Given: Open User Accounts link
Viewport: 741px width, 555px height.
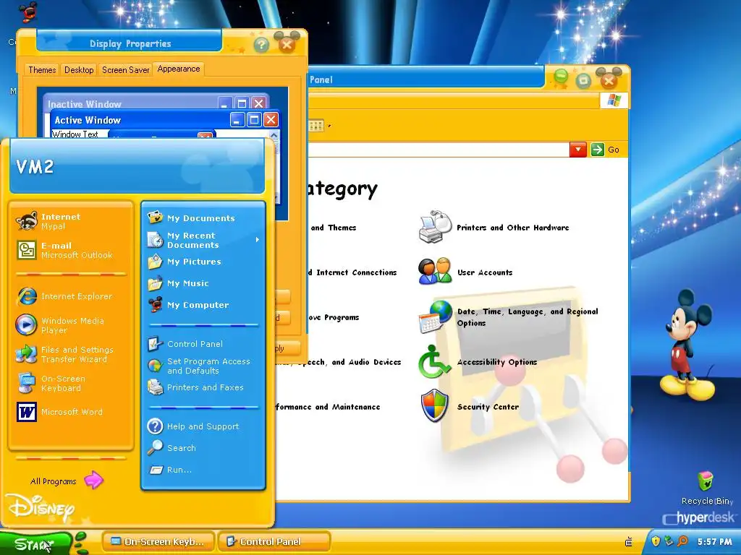Looking at the screenshot, I should tap(485, 272).
